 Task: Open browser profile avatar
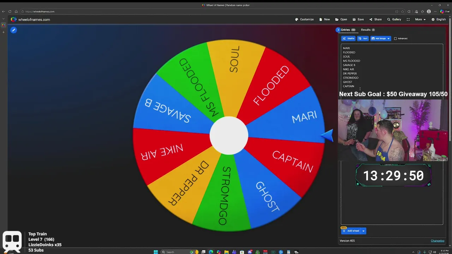(429, 12)
